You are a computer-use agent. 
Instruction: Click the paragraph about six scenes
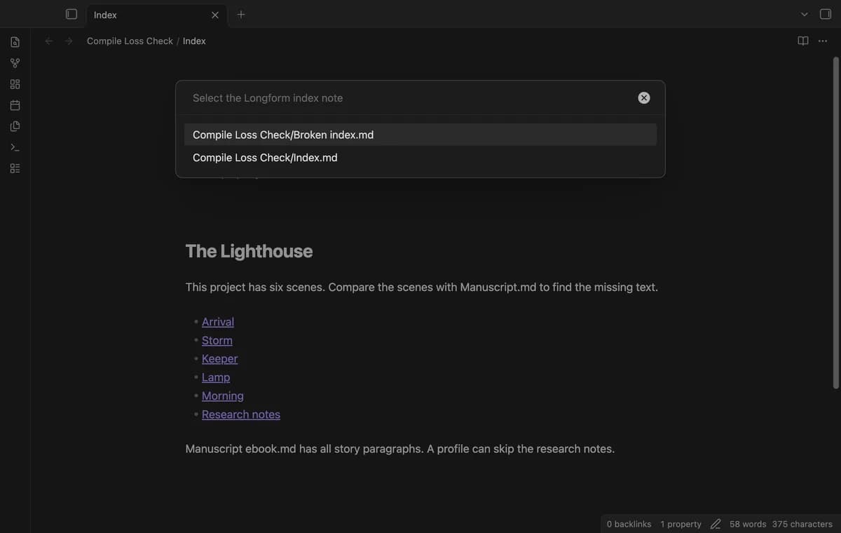click(422, 287)
